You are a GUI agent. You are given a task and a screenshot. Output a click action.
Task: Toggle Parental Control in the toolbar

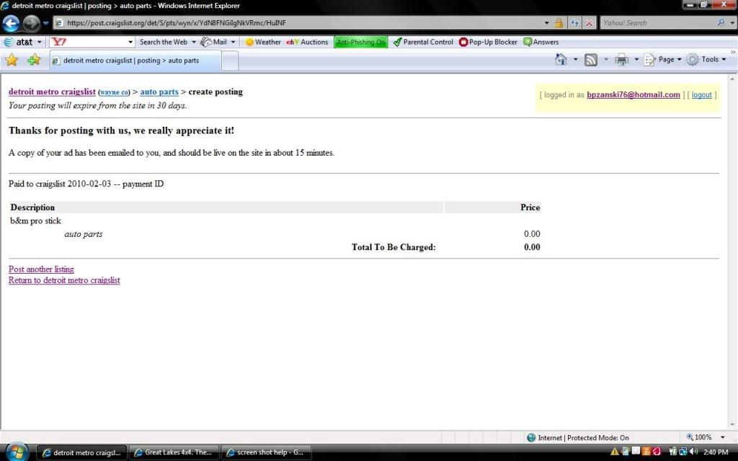coord(423,42)
